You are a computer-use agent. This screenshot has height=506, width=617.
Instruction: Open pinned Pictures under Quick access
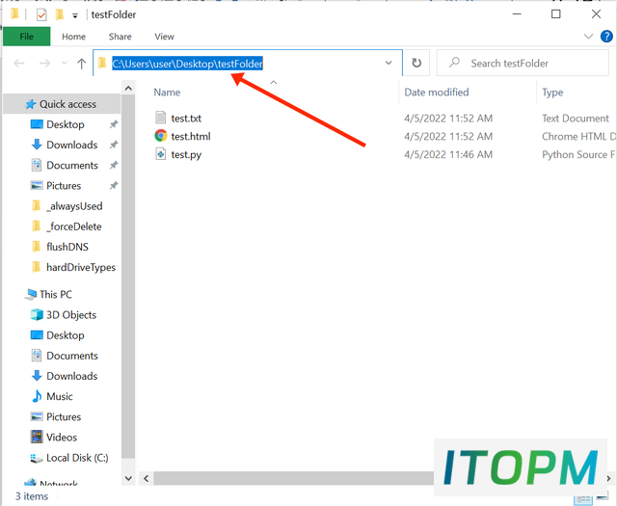click(64, 186)
